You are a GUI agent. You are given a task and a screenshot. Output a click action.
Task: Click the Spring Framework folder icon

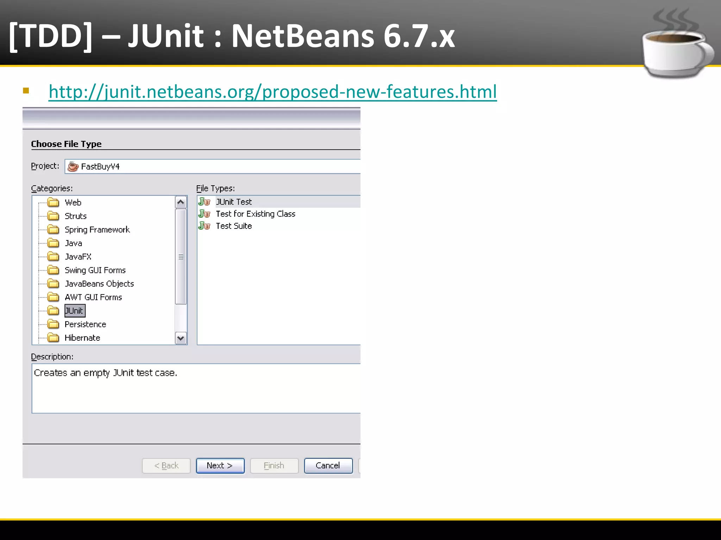pyautogui.click(x=53, y=230)
